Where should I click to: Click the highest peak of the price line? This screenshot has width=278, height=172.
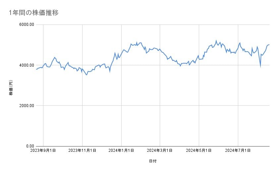[x=216, y=41]
